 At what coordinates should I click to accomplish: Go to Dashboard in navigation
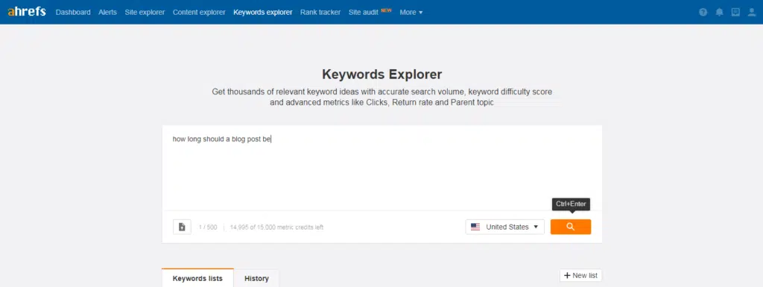(73, 12)
